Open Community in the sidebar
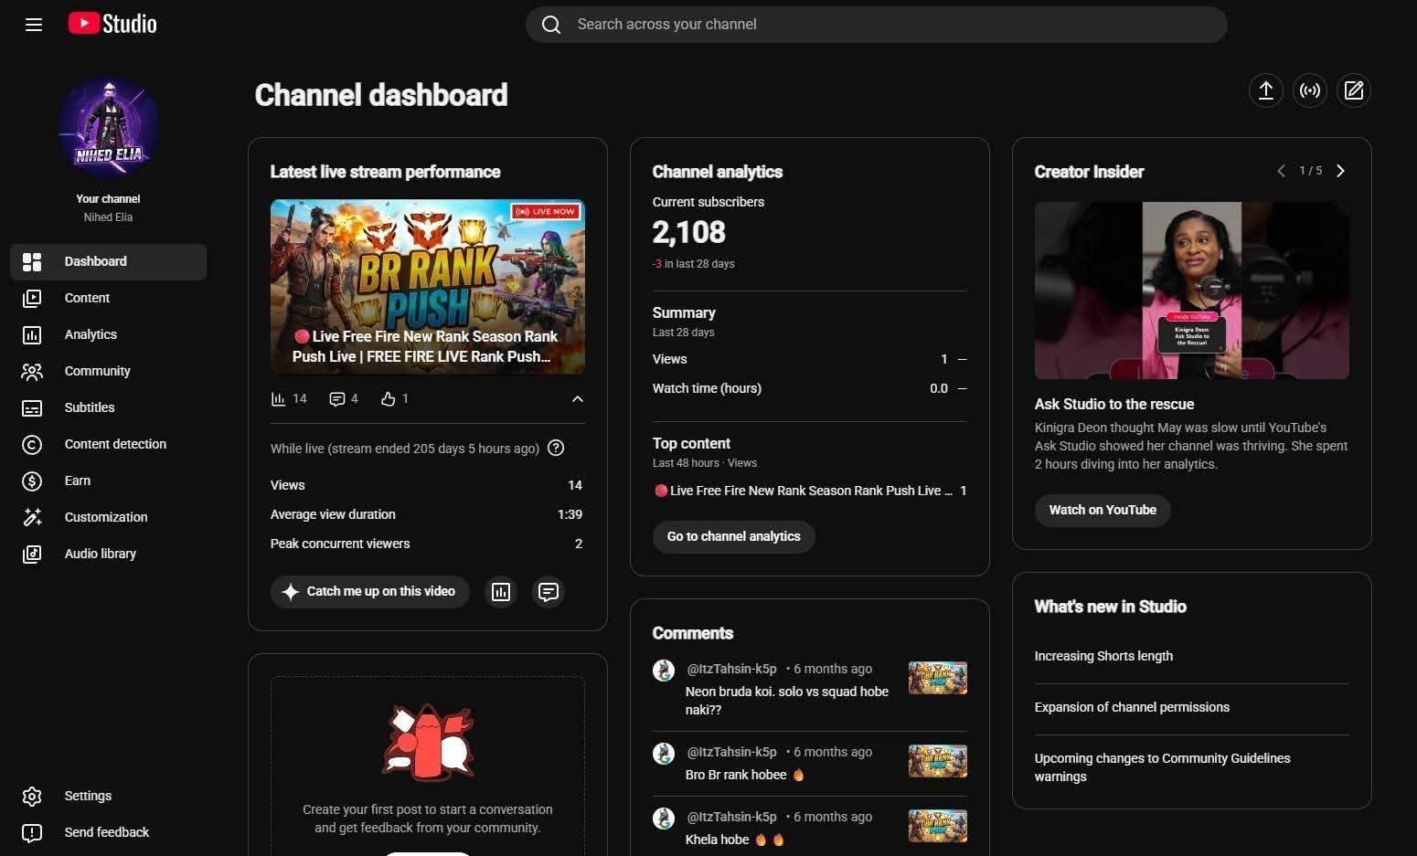 pos(108,371)
